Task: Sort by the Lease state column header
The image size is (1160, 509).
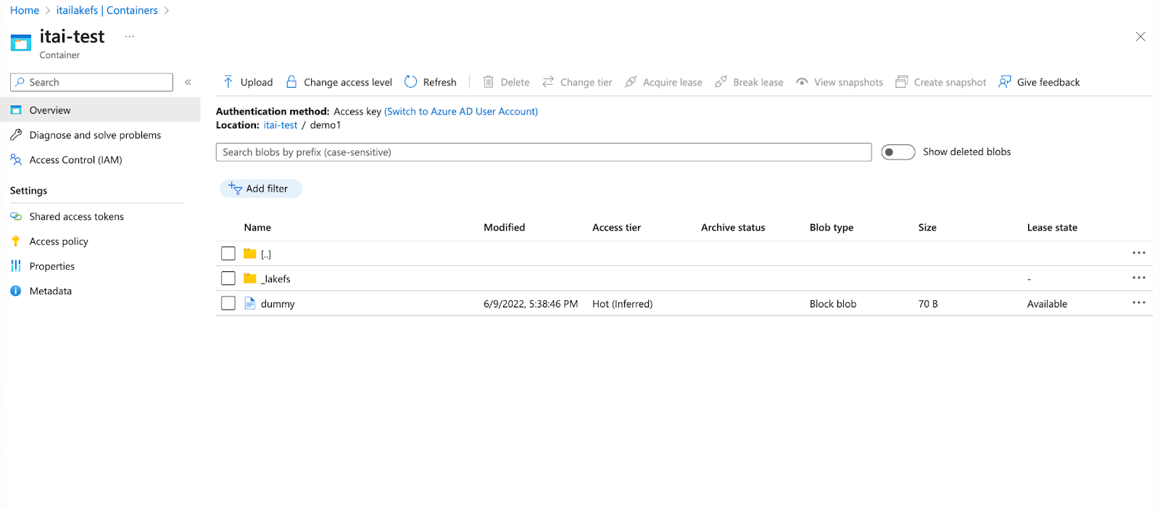Action: point(1052,228)
